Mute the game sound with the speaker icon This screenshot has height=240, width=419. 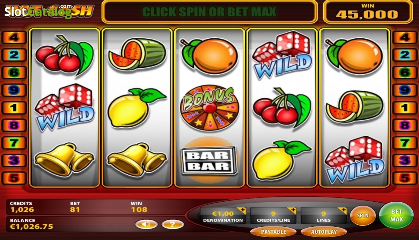(x=146, y=224)
